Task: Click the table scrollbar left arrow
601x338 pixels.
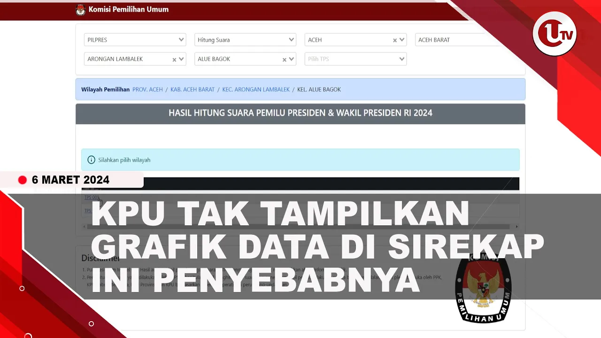Action: [85, 227]
